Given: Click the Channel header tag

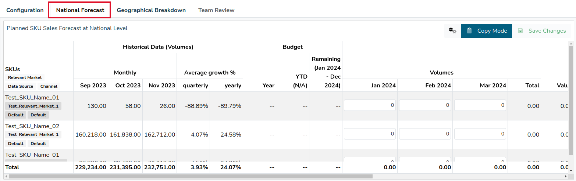Looking at the screenshot, I should point(49,86).
